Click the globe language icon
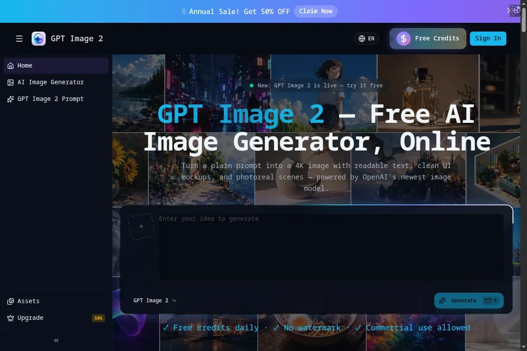This screenshot has width=527, height=351. point(362,39)
